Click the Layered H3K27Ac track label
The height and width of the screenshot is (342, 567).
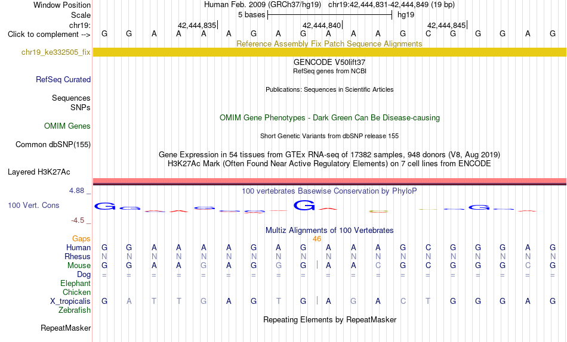click(39, 172)
